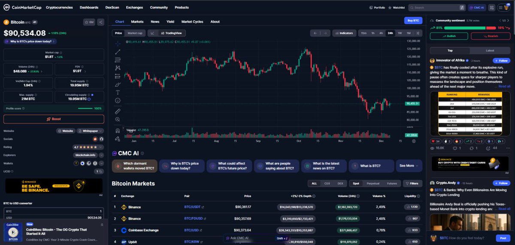Open the Indicators menu
515x245 pixels.
coord(344,33)
